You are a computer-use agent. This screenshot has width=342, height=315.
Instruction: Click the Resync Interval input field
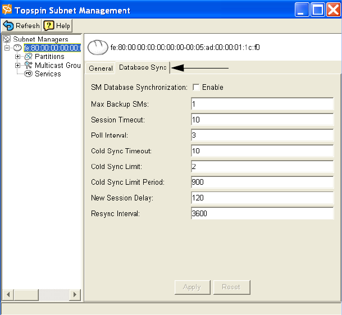coord(262,214)
